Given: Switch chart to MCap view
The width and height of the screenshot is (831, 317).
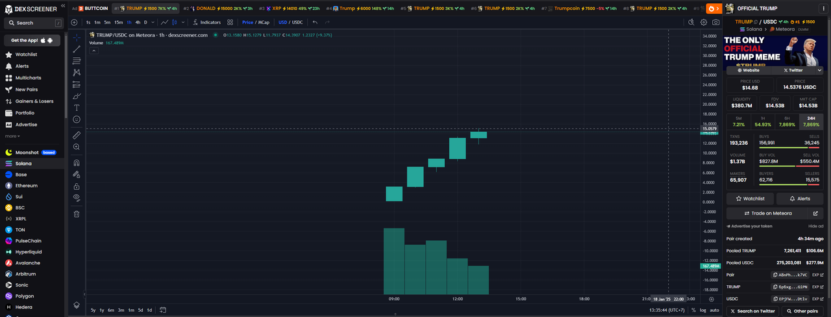Looking at the screenshot, I should coord(264,22).
